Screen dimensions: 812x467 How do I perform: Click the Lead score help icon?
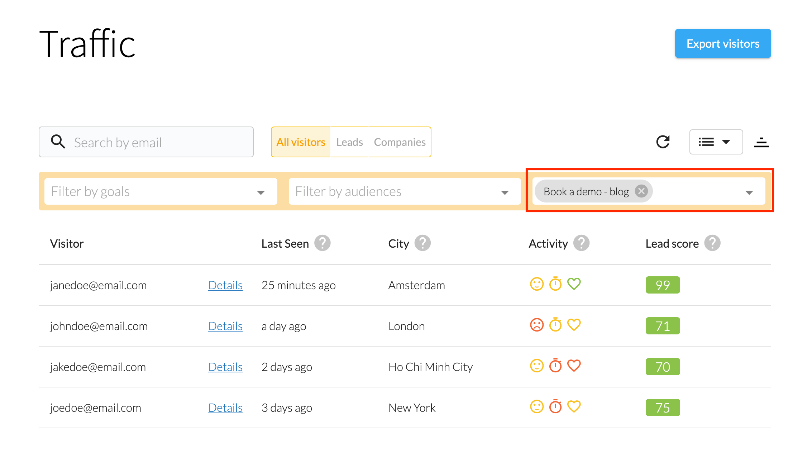712,243
